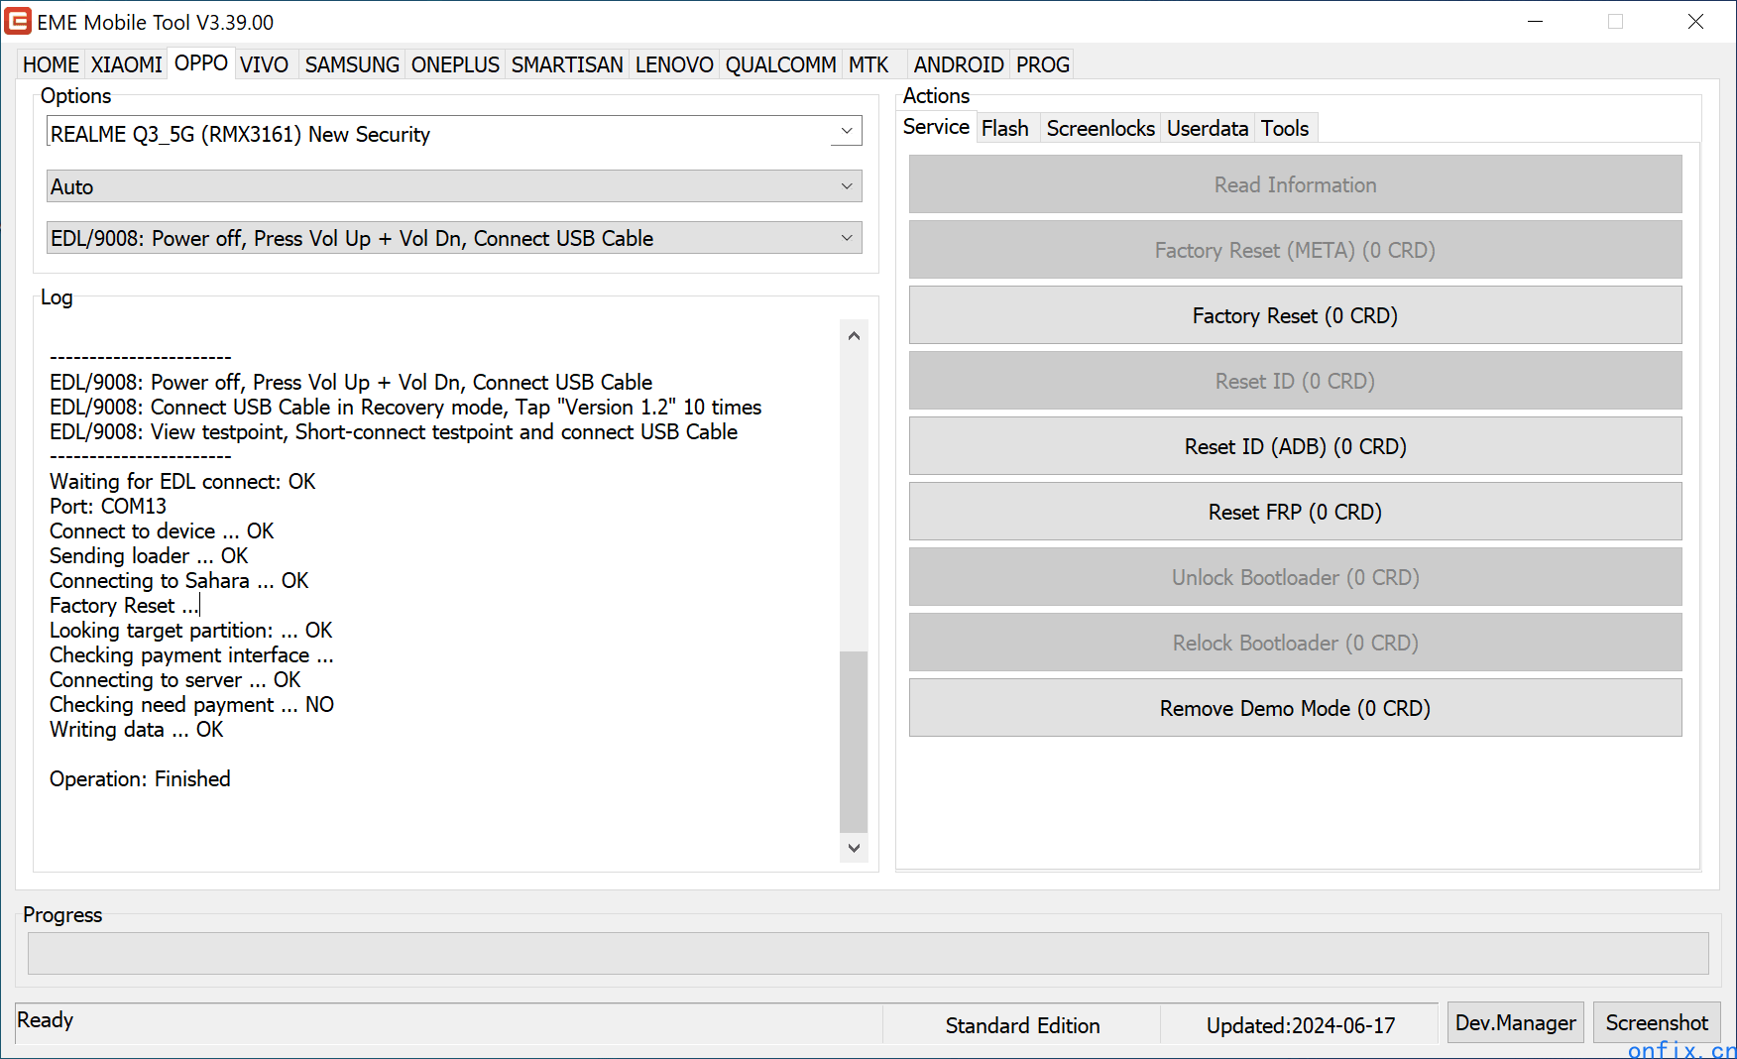
Task: Switch to the Userdata actions tab
Action: tap(1208, 129)
